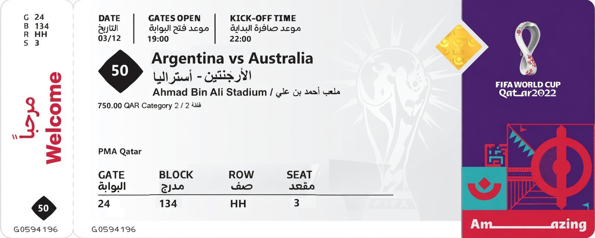This screenshot has width=595, height=238.
Task: Click the Amazing banner at the bottom right
Action: pos(529,225)
